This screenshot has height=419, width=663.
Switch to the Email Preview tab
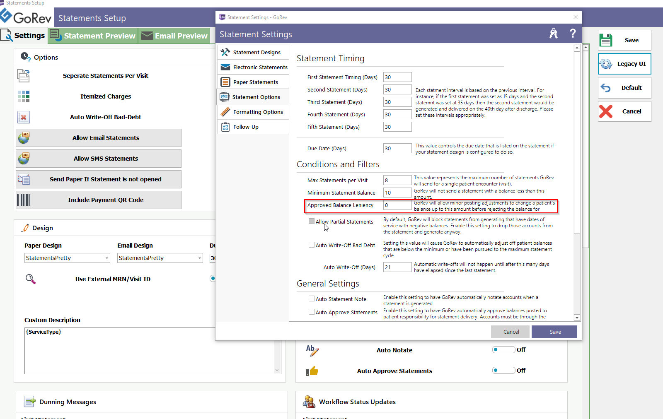point(174,36)
